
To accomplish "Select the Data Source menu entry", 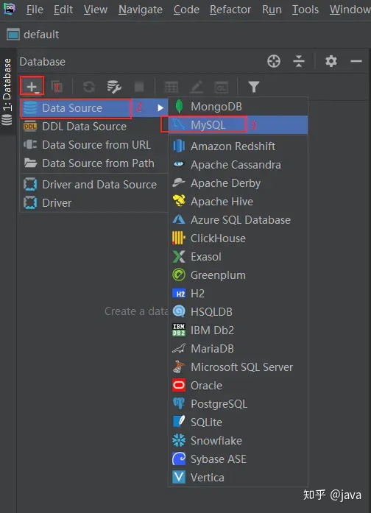I will 94,108.
